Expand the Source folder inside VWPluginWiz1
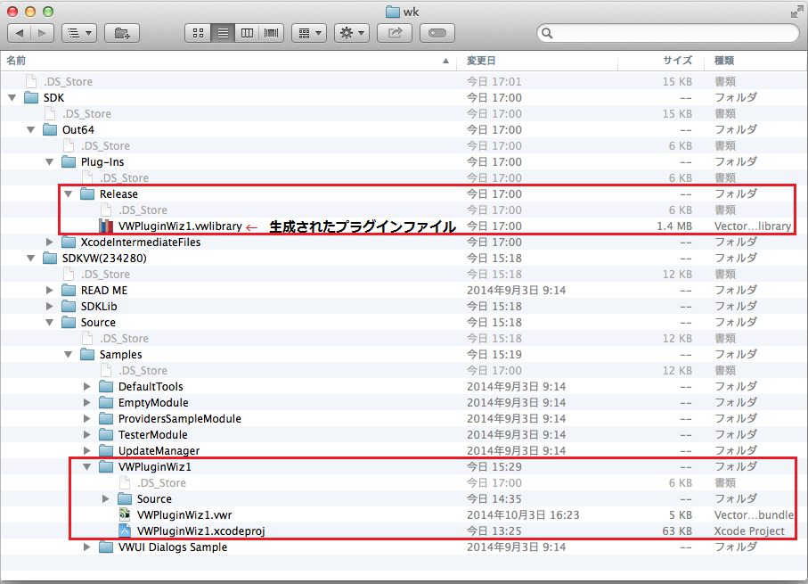Image resolution: width=808 pixels, height=584 pixels. coord(106,499)
